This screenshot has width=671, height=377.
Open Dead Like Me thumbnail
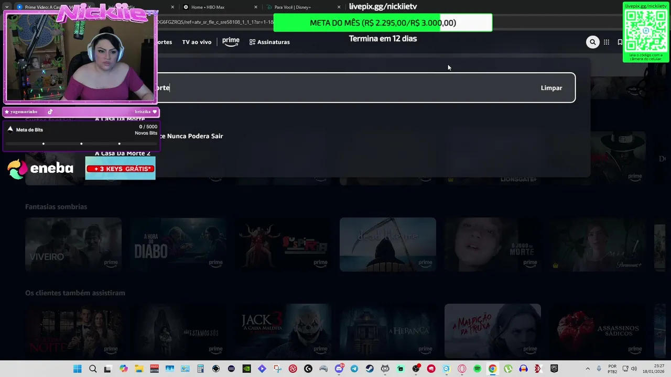(388, 245)
